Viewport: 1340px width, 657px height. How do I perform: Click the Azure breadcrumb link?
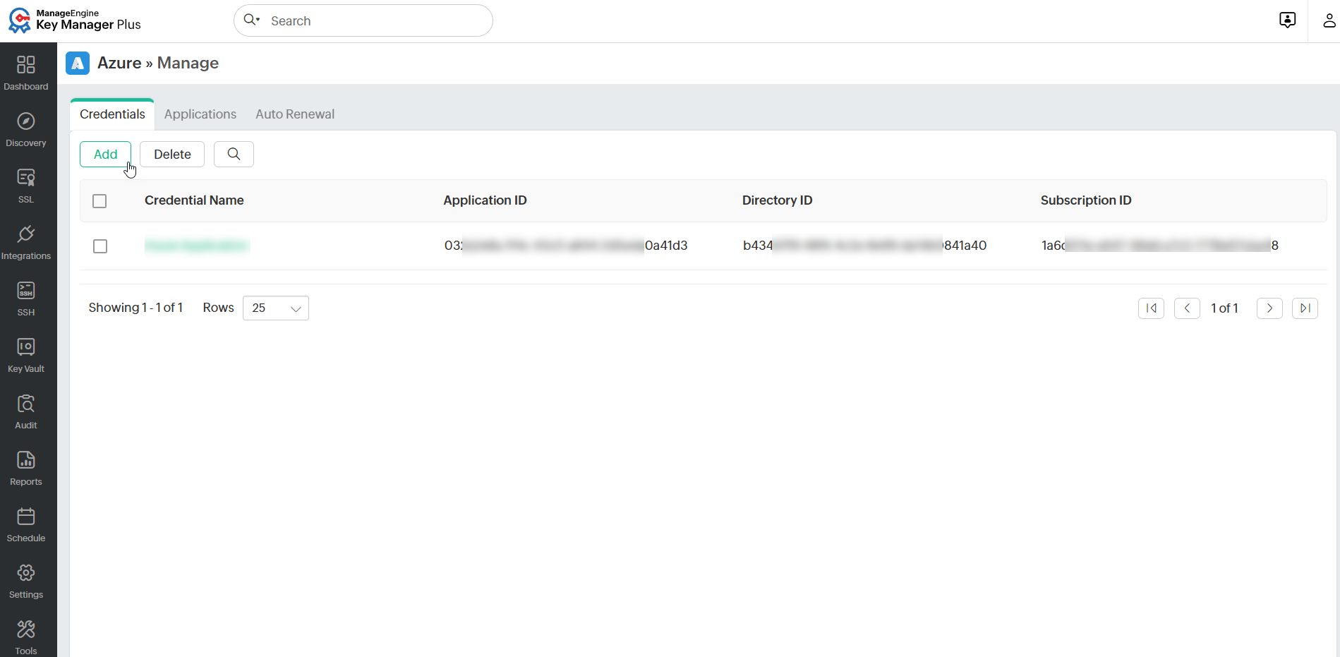click(x=119, y=63)
